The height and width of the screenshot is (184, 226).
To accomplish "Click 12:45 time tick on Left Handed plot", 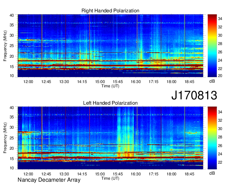I will (46, 174).
